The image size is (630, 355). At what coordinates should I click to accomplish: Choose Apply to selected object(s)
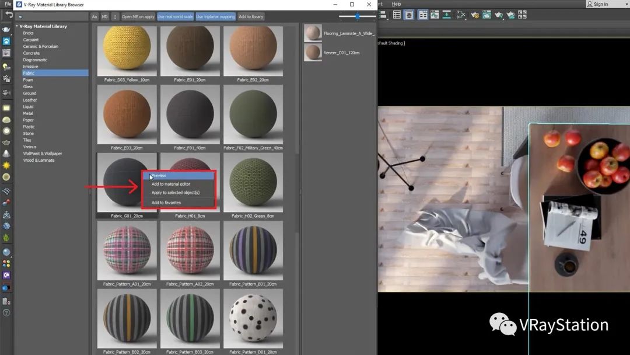176,193
